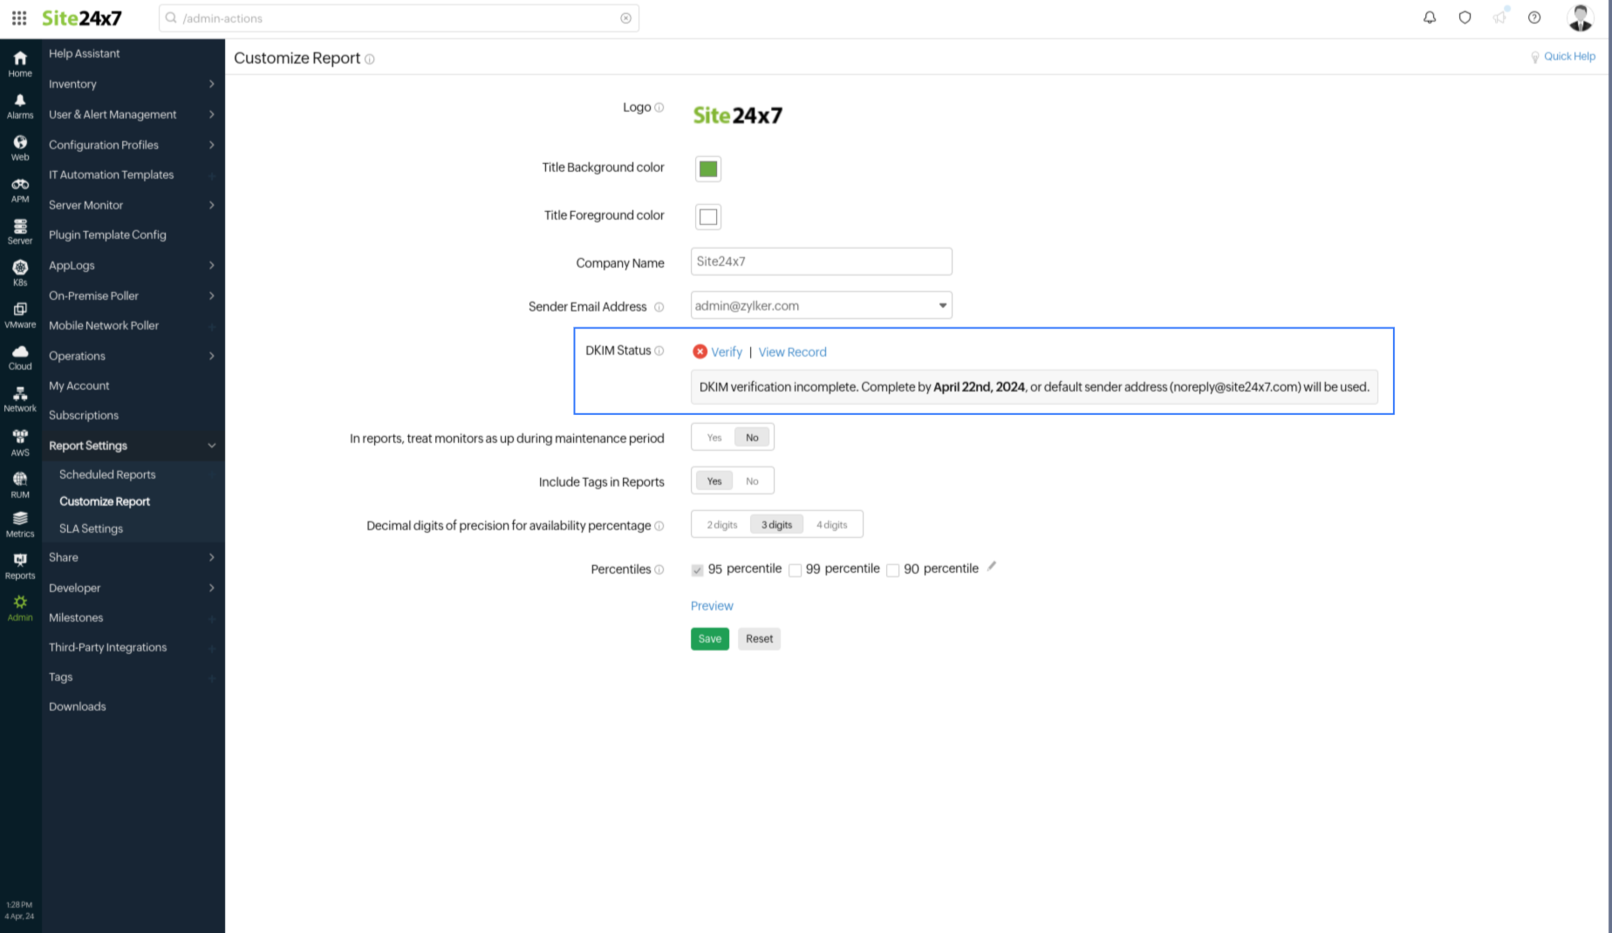Open SLA Settings submenu item
The image size is (1612, 933).
point(91,528)
